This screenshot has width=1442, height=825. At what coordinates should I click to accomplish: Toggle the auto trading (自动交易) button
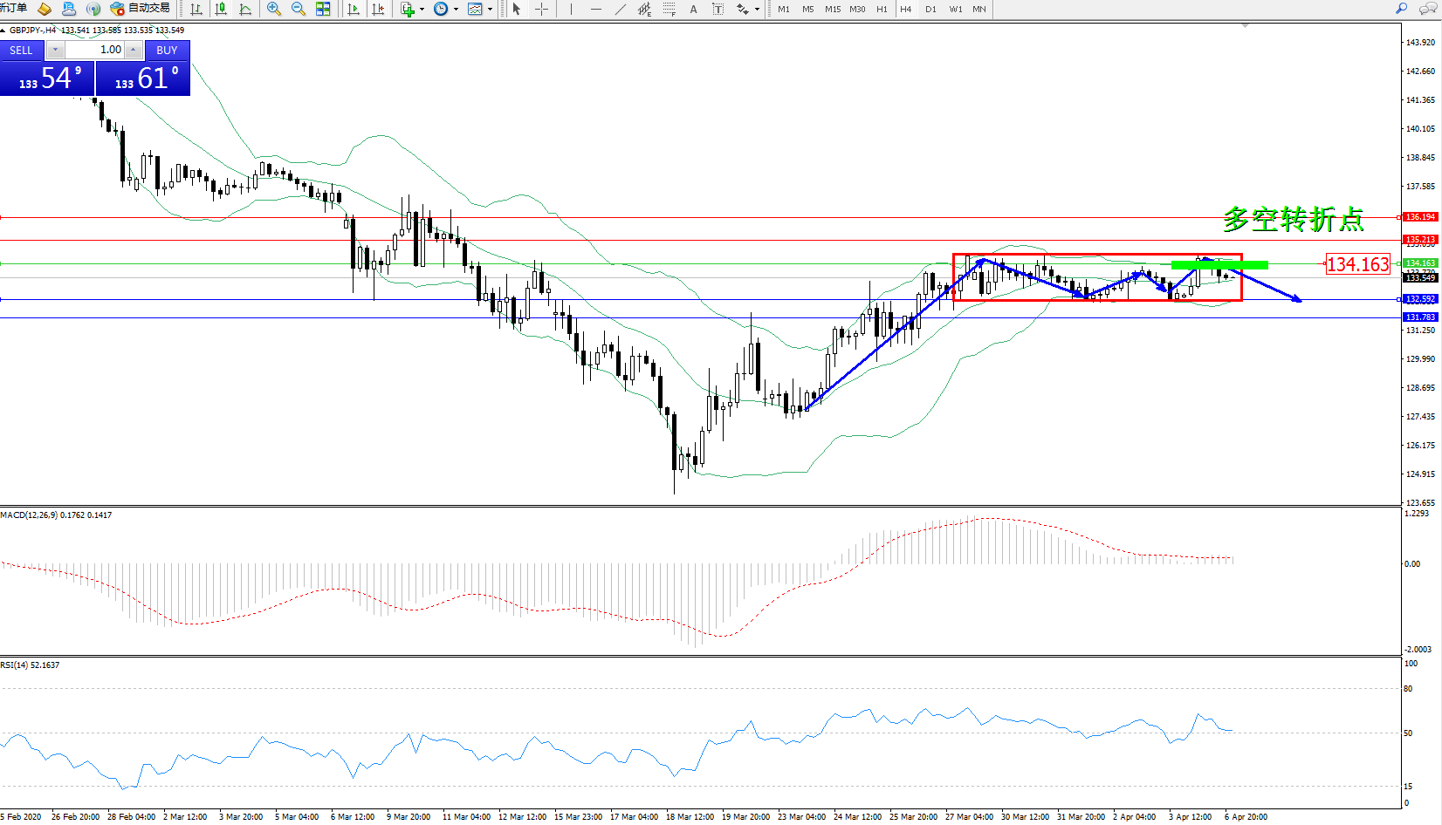point(140,9)
